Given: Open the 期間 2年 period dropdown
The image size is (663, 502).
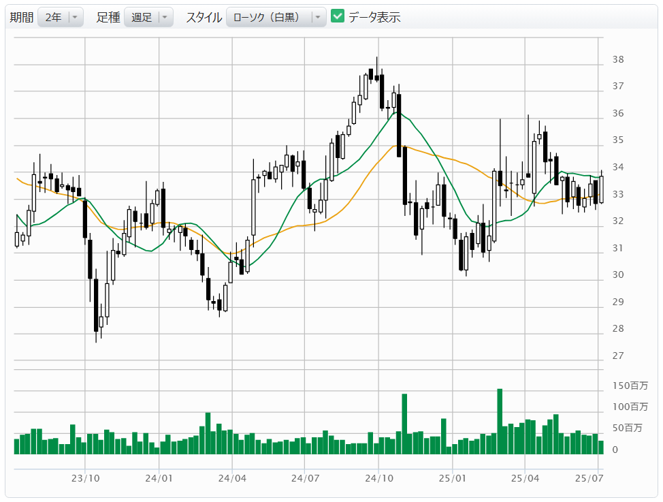Looking at the screenshot, I should pos(61,17).
